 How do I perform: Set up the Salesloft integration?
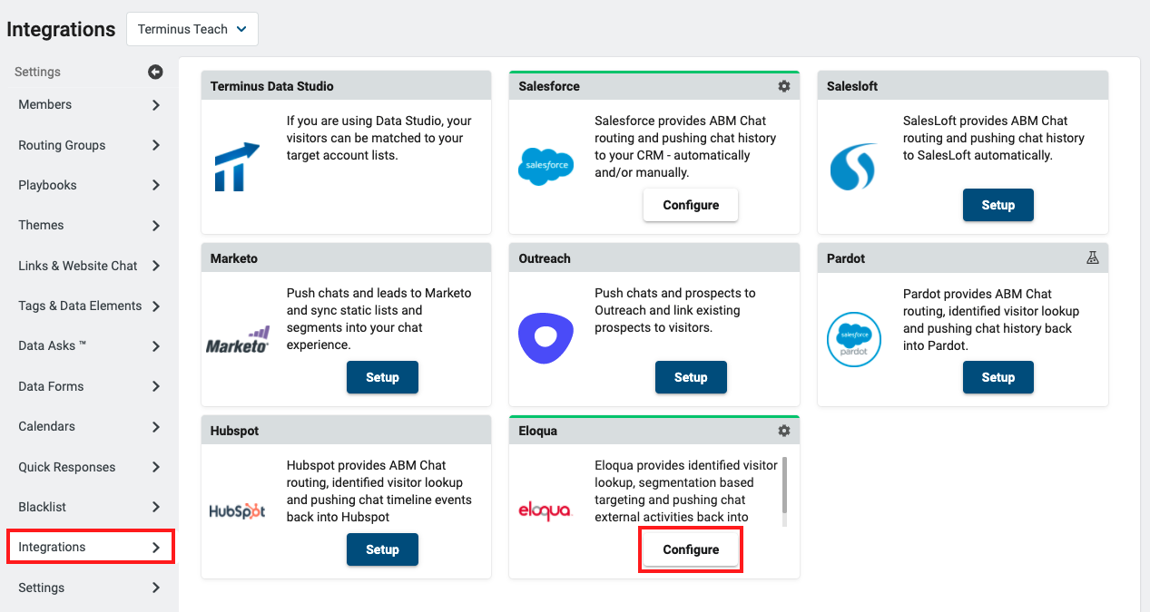coord(998,205)
